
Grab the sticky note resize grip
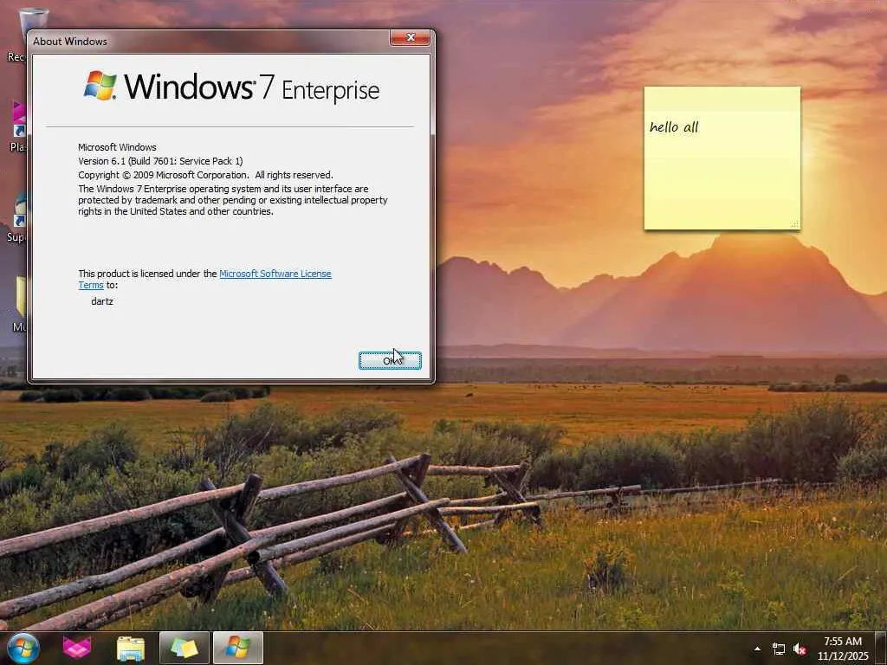point(795,224)
